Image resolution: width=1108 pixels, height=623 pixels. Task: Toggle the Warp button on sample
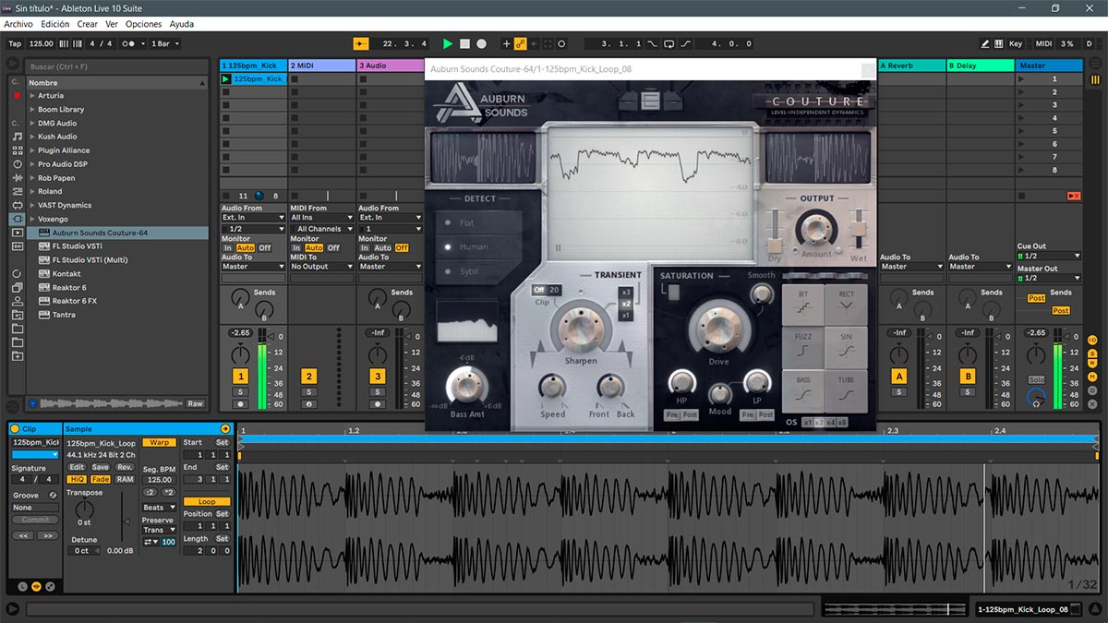click(159, 443)
